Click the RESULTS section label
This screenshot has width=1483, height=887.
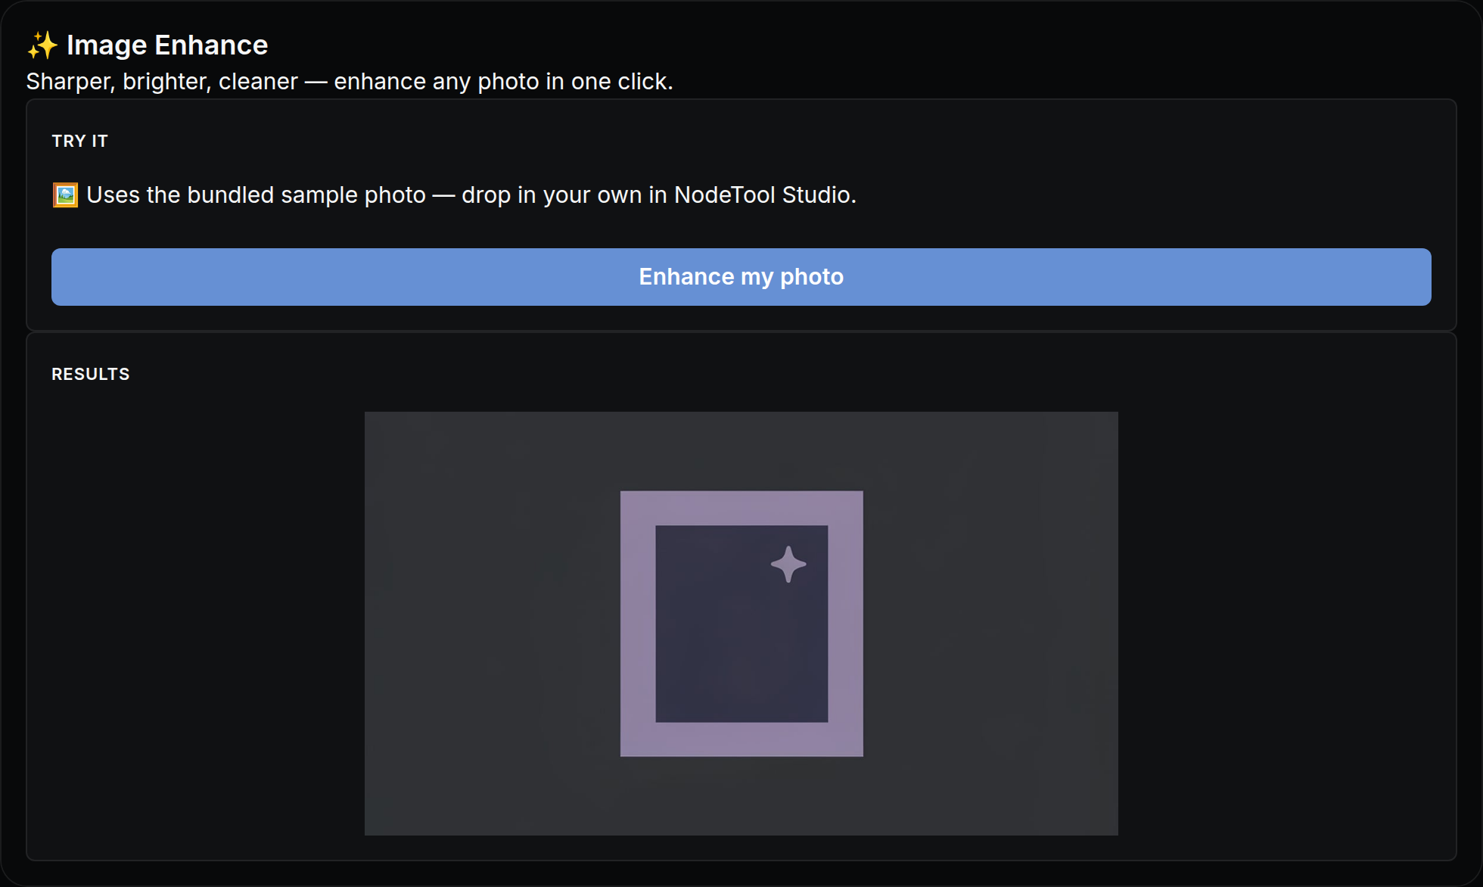click(x=91, y=375)
